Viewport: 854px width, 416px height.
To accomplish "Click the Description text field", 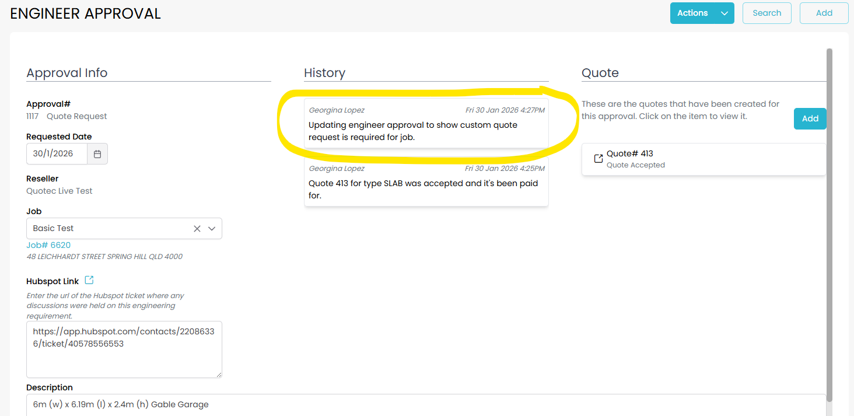I will tap(426, 404).
